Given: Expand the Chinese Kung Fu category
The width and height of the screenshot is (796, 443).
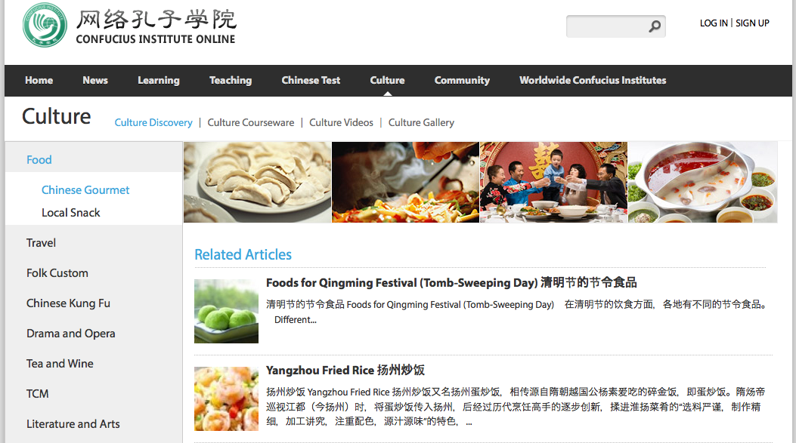Looking at the screenshot, I should coord(68,303).
